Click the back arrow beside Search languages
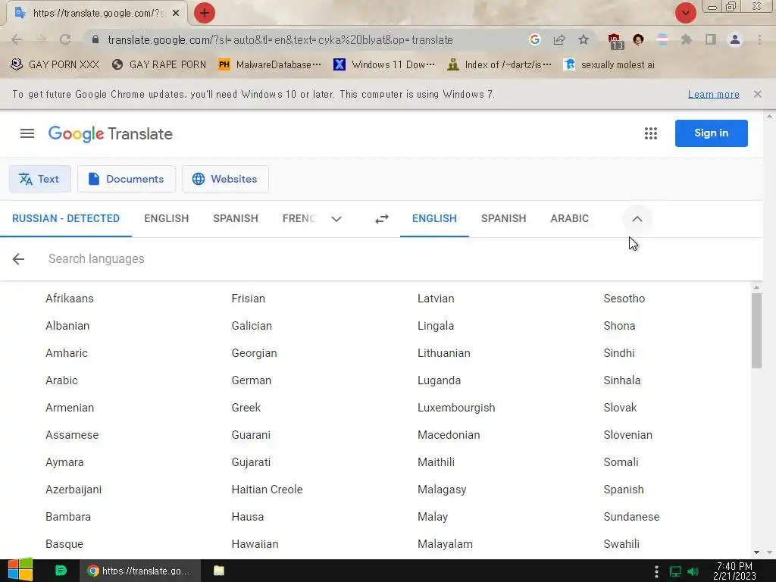 (18, 259)
